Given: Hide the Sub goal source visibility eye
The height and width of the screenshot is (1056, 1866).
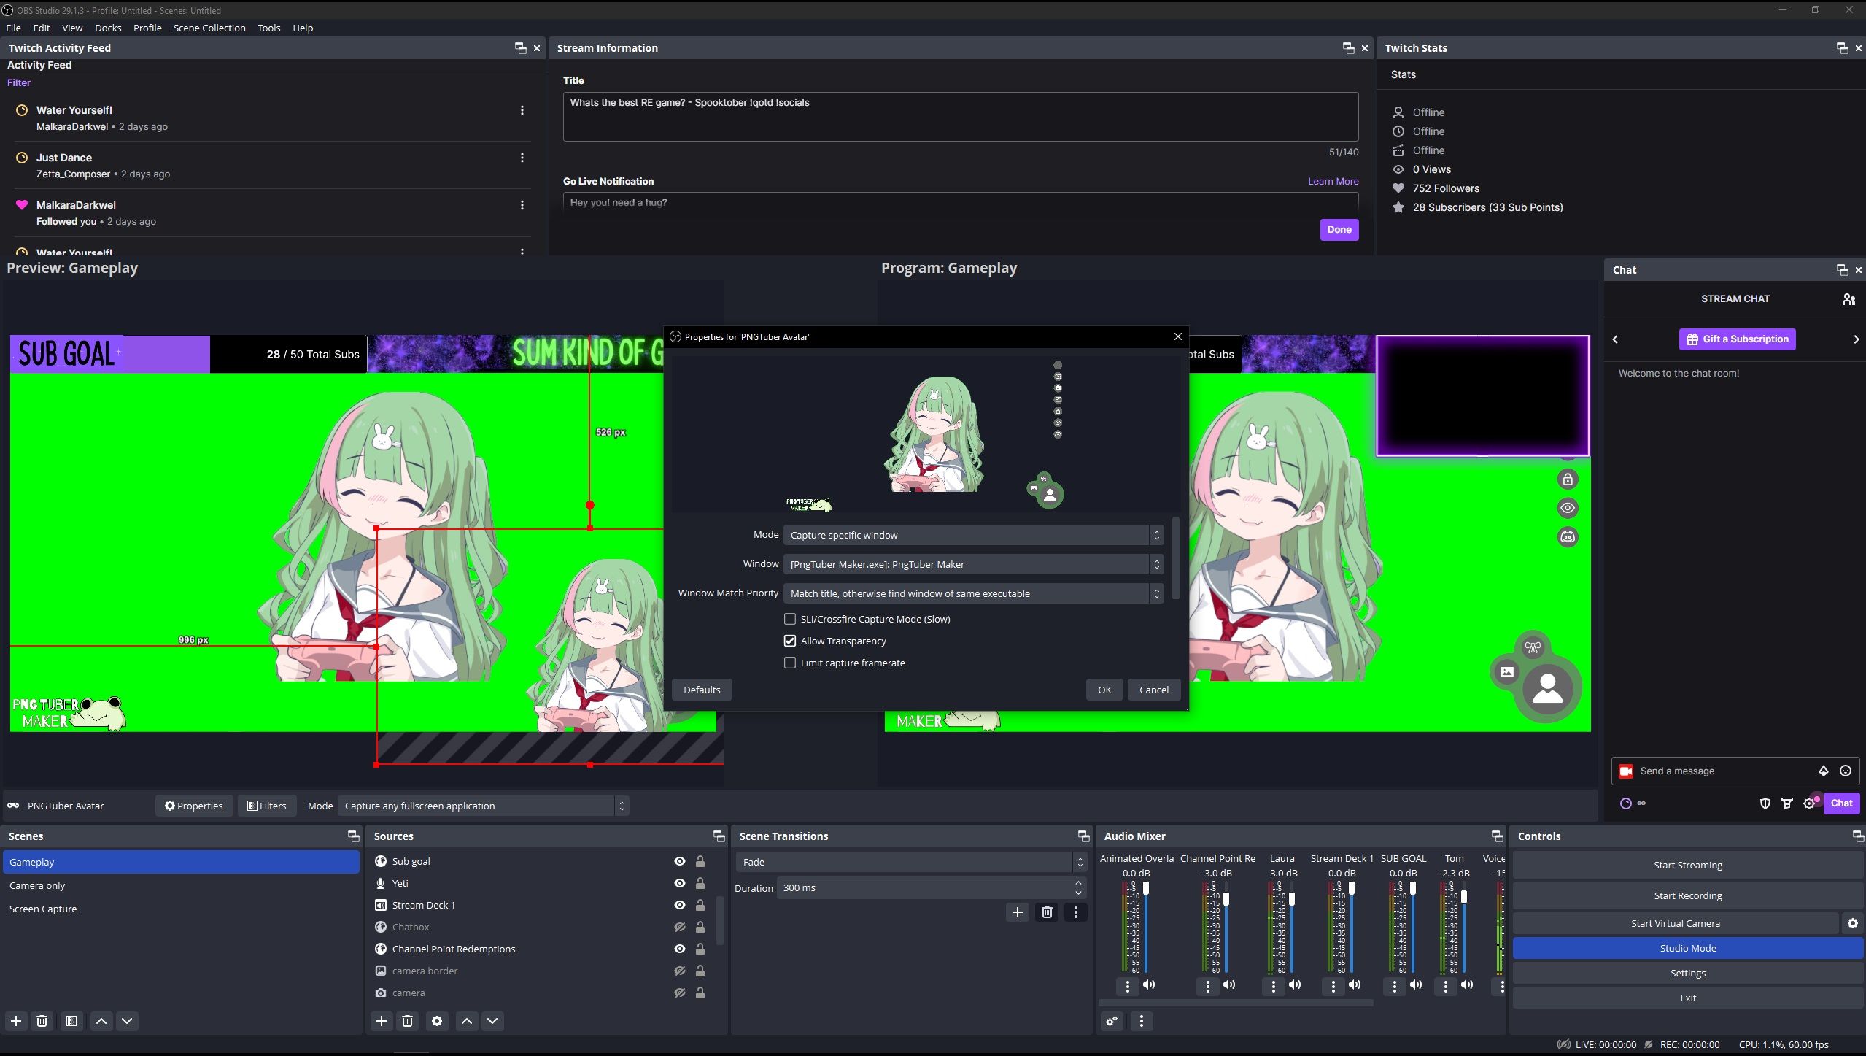Looking at the screenshot, I should point(678,861).
